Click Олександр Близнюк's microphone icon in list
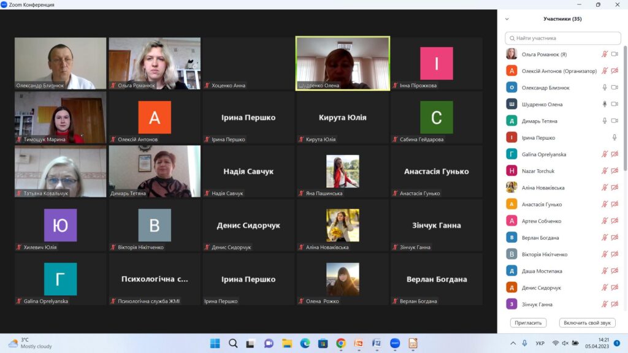628x353 pixels. [605, 88]
